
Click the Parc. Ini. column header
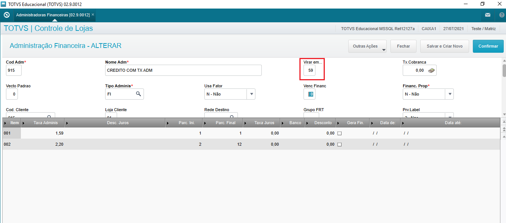184,123
